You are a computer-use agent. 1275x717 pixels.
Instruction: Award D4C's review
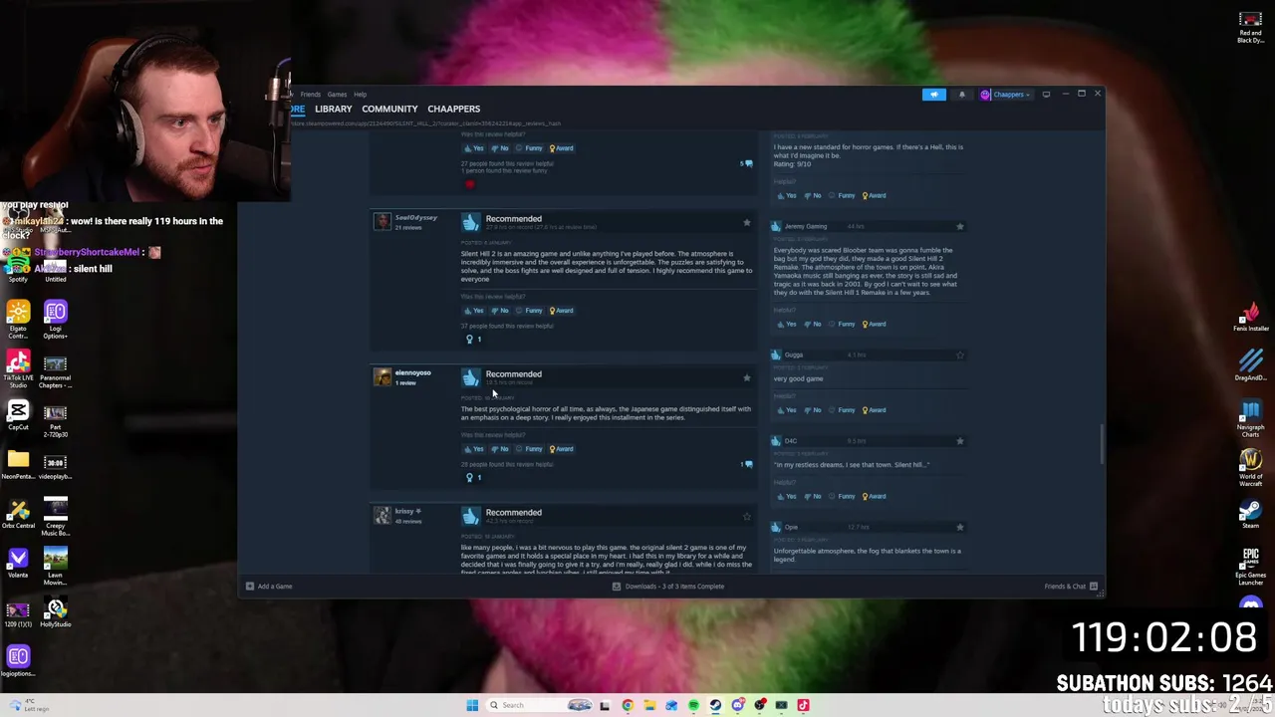(x=875, y=496)
